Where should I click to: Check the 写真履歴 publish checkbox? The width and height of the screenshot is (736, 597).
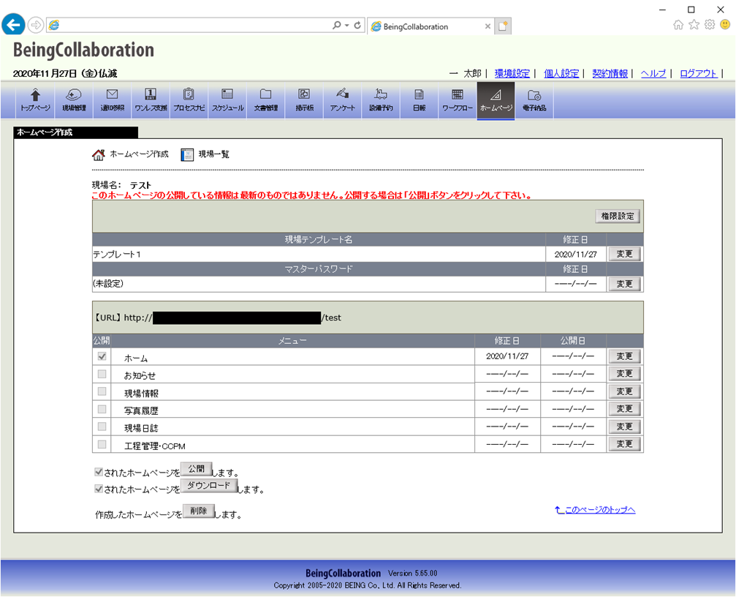coord(102,409)
